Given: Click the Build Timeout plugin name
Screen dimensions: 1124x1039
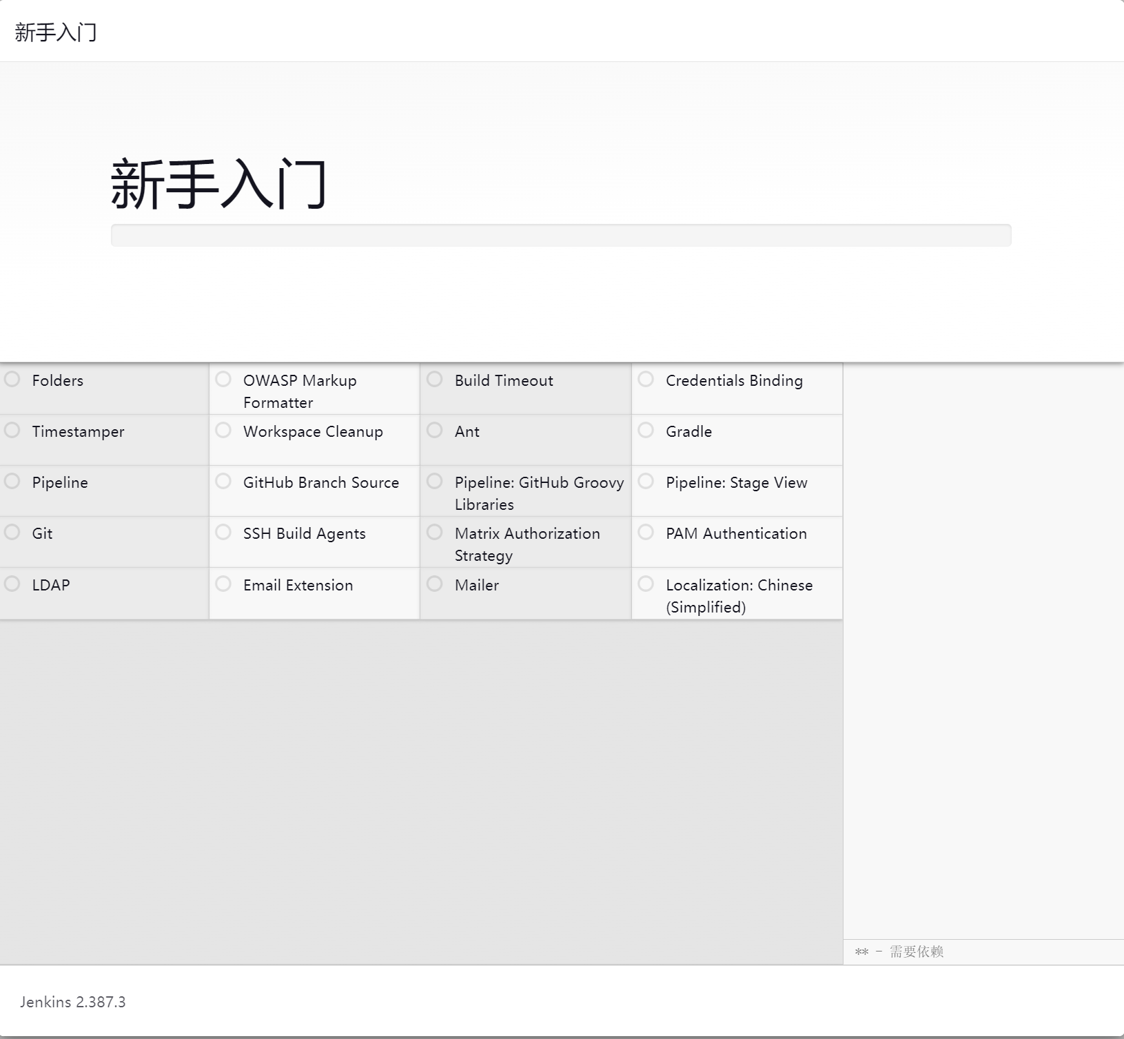Looking at the screenshot, I should pos(504,380).
